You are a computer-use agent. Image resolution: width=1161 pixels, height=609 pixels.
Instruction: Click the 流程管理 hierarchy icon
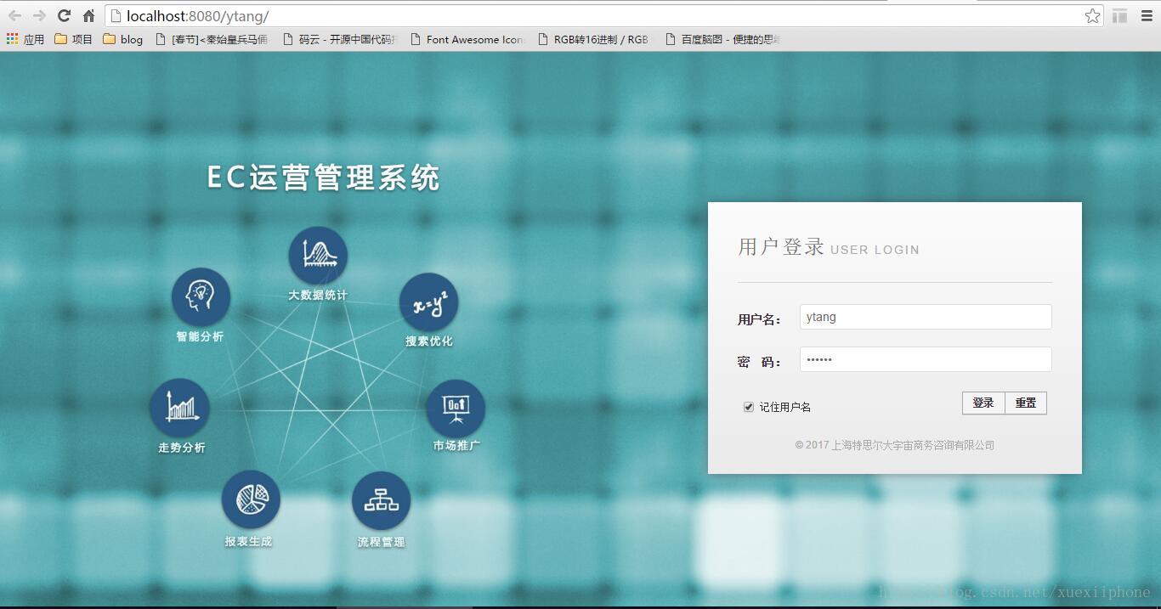point(381,501)
